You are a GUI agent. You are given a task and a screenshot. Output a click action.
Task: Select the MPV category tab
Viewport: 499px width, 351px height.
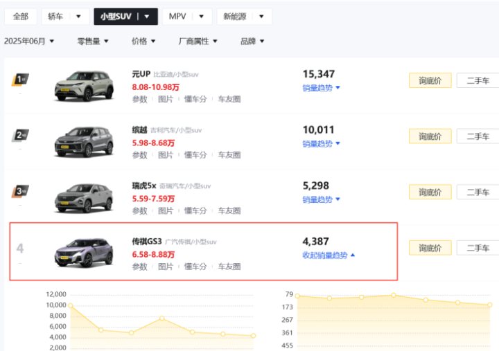(x=177, y=17)
